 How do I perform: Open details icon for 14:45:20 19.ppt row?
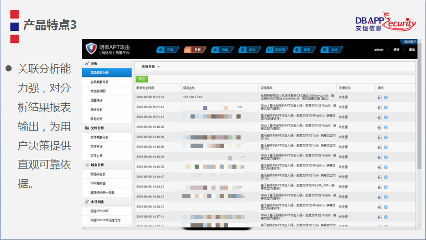click(379, 157)
